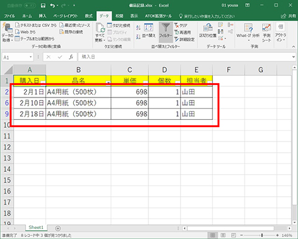298x239 pixels.
Task: Click the 実行したい作業 search box
Action: [x=207, y=16]
